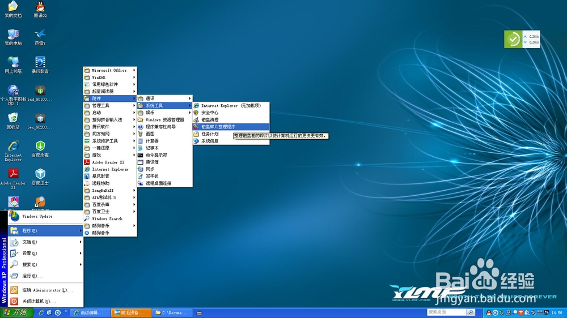Screen dimensions: 567x318
Task: Select 回收站 desktop icon
Action: pos(13,121)
